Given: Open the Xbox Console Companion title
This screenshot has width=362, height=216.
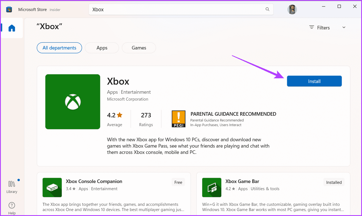Looking at the screenshot, I should point(94,181).
